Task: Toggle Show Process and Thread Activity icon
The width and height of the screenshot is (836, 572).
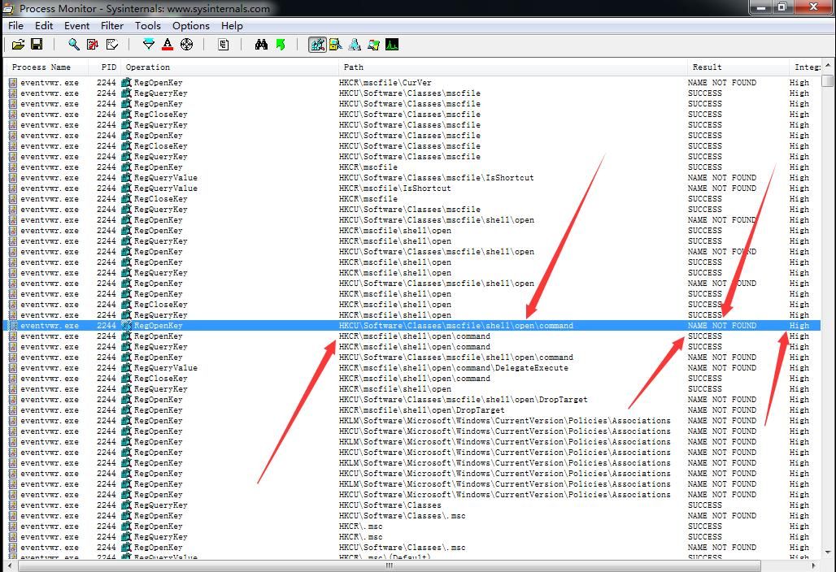Action: coord(373,45)
